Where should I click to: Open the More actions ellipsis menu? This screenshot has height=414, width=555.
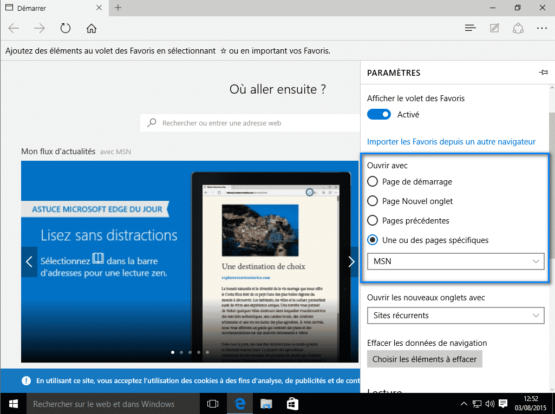(x=542, y=28)
